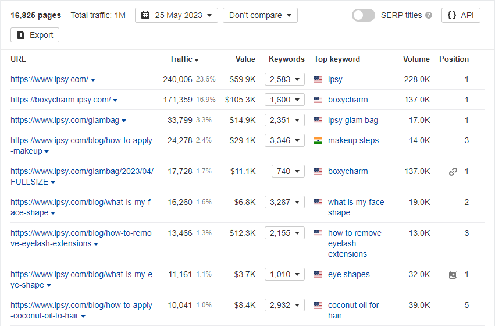The height and width of the screenshot is (326, 495).
Task: Expand the arrow after how-to-apply-makeup URL
Action: click(x=47, y=151)
